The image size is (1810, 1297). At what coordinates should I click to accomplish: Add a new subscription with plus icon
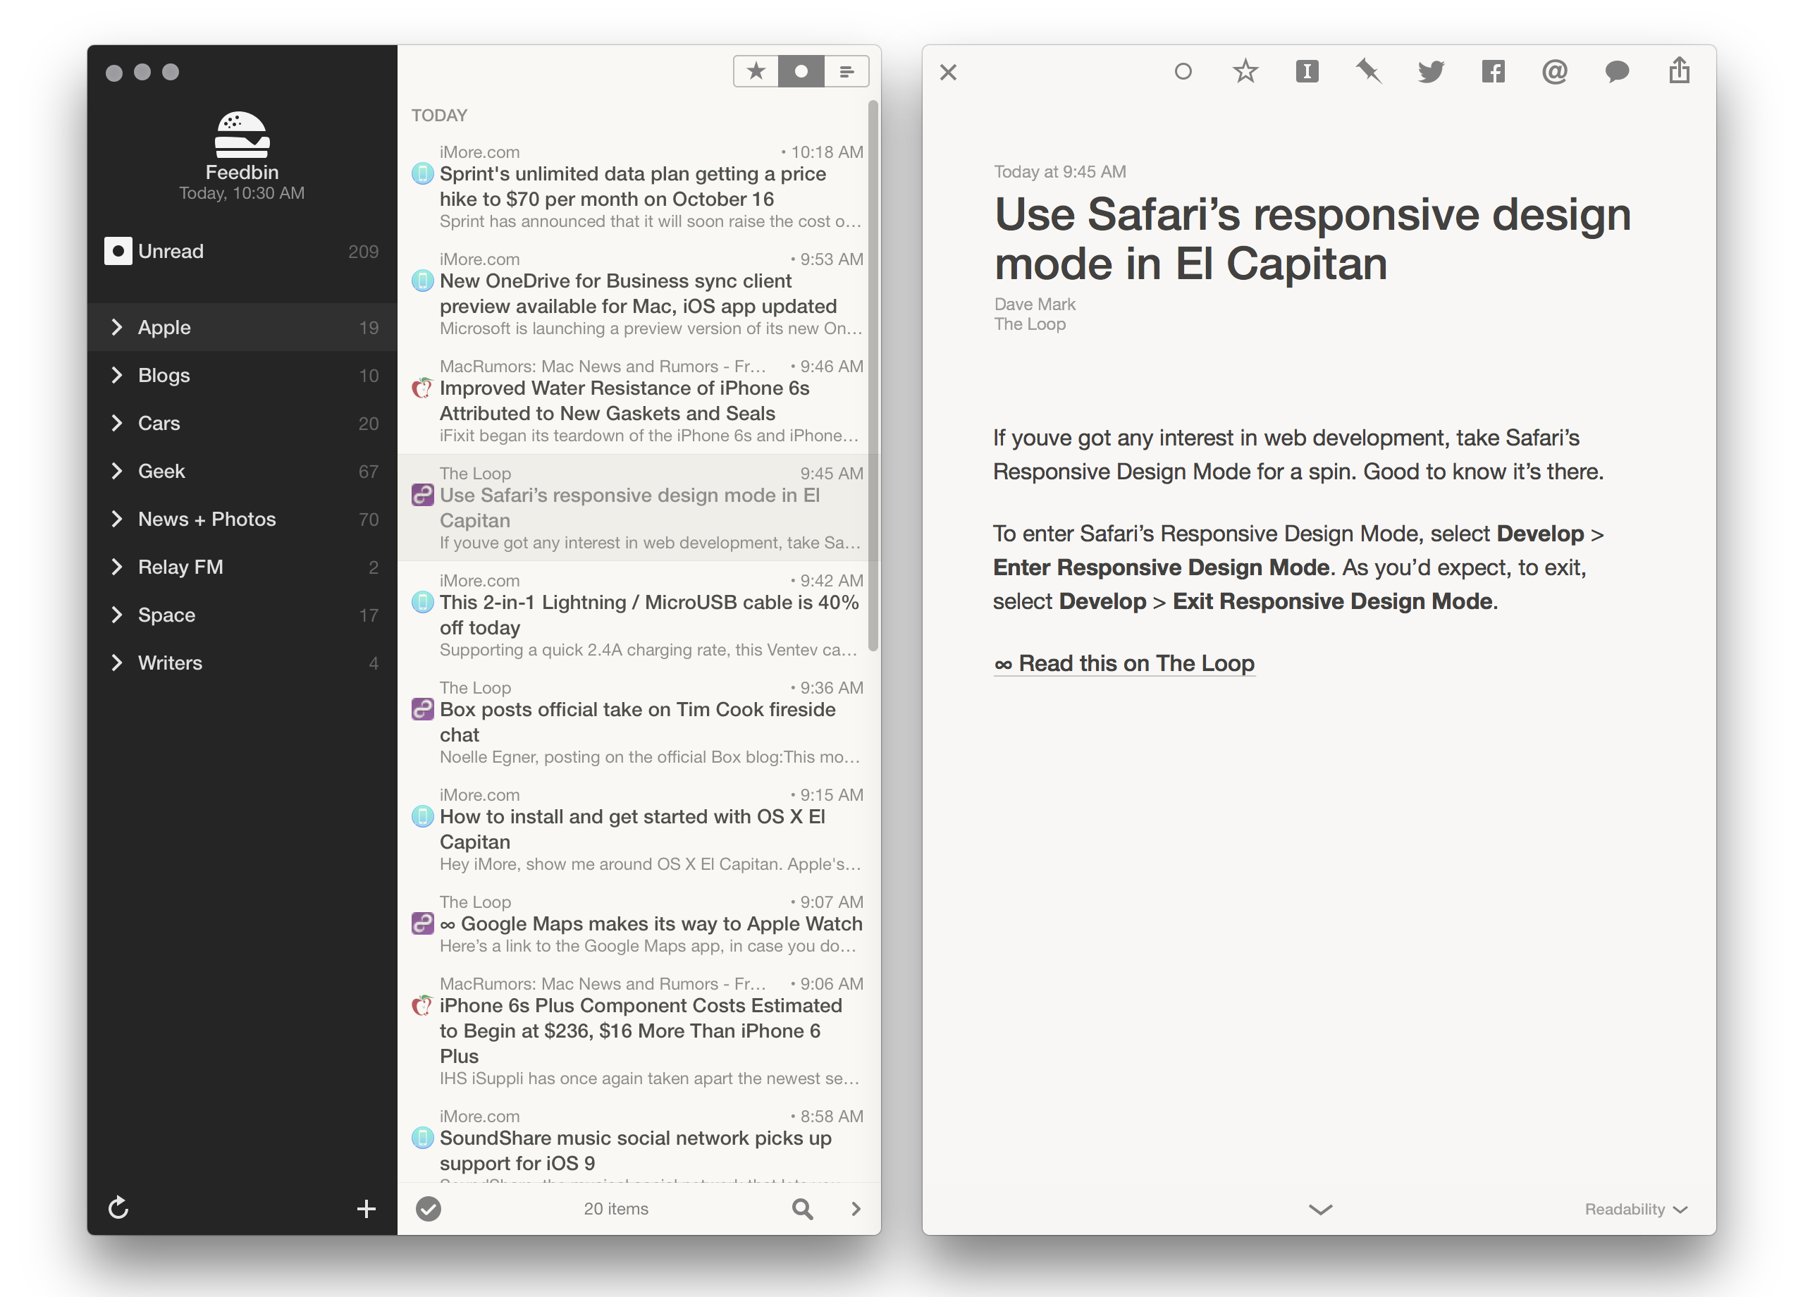coord(367,1208)
